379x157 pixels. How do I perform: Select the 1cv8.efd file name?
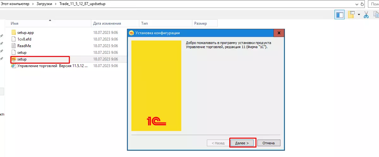click(x=24, y=39)
